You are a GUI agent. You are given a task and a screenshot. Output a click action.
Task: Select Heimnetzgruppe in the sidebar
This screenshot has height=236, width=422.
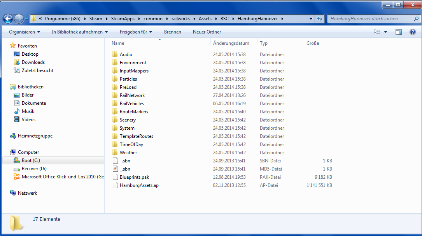click(x=35, y=136)
